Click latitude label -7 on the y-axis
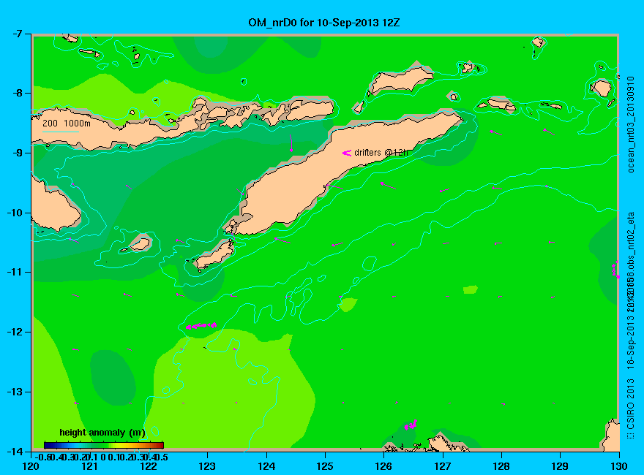644x475 pixels. [x=16, y=34]
